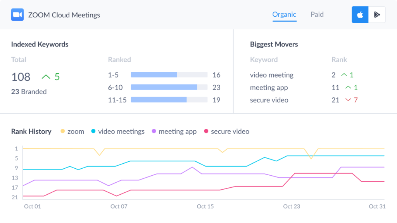
Task: Select the total keyword count 108
Action: (x=21, y=77)
